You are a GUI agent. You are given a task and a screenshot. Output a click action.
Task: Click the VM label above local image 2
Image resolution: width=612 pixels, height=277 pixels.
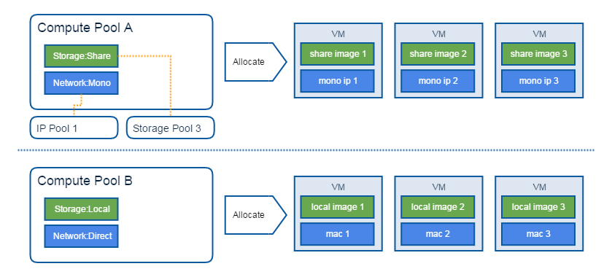[438, 187]
